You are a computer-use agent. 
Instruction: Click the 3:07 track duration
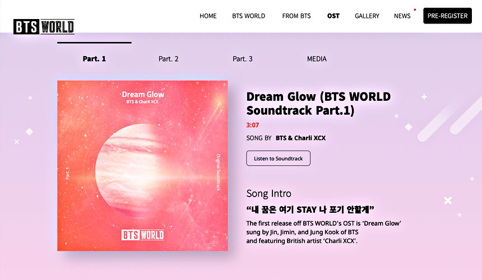click(253, 125)
